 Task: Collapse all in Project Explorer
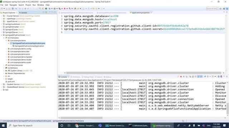[44, 12]
